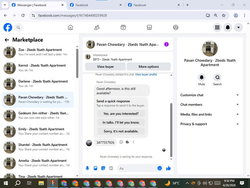This screenshot has width=250, height=188.
Task: Switch to the second Facebook browser tab
Action: click(96, 5)
